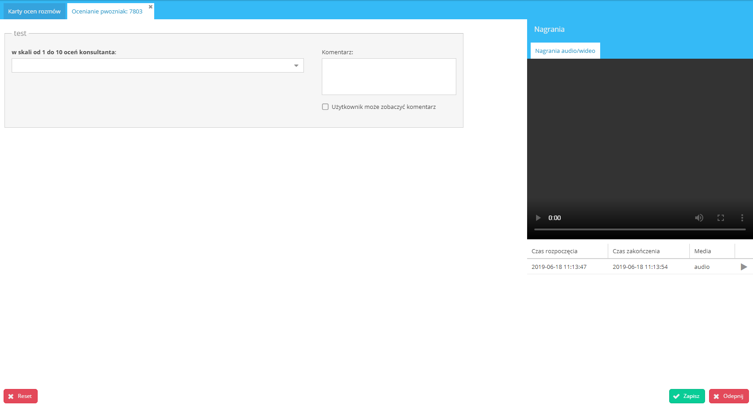753x406 pixels.
Task: Play the audio recording from 2019-06-18 11:13:47
Action: coord(744,267)
